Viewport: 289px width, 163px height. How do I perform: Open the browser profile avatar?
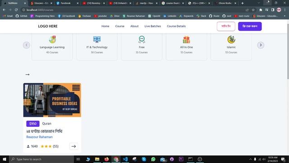tap(279, 10)
